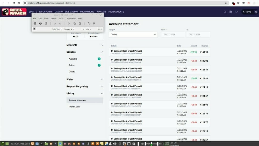Screen dimensions: 259x146
Task: Open the Documents menu in text editor
Action: [71, 18]
